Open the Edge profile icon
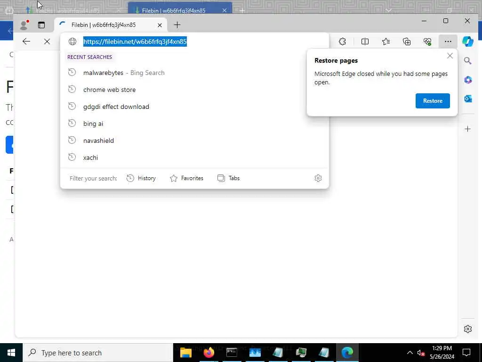This screenshot has width=482, height=362. point(24,25)
